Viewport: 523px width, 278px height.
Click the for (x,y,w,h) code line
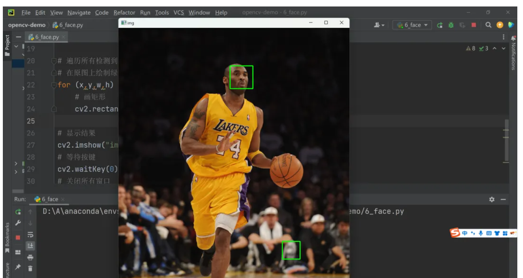tap(86, 85)
